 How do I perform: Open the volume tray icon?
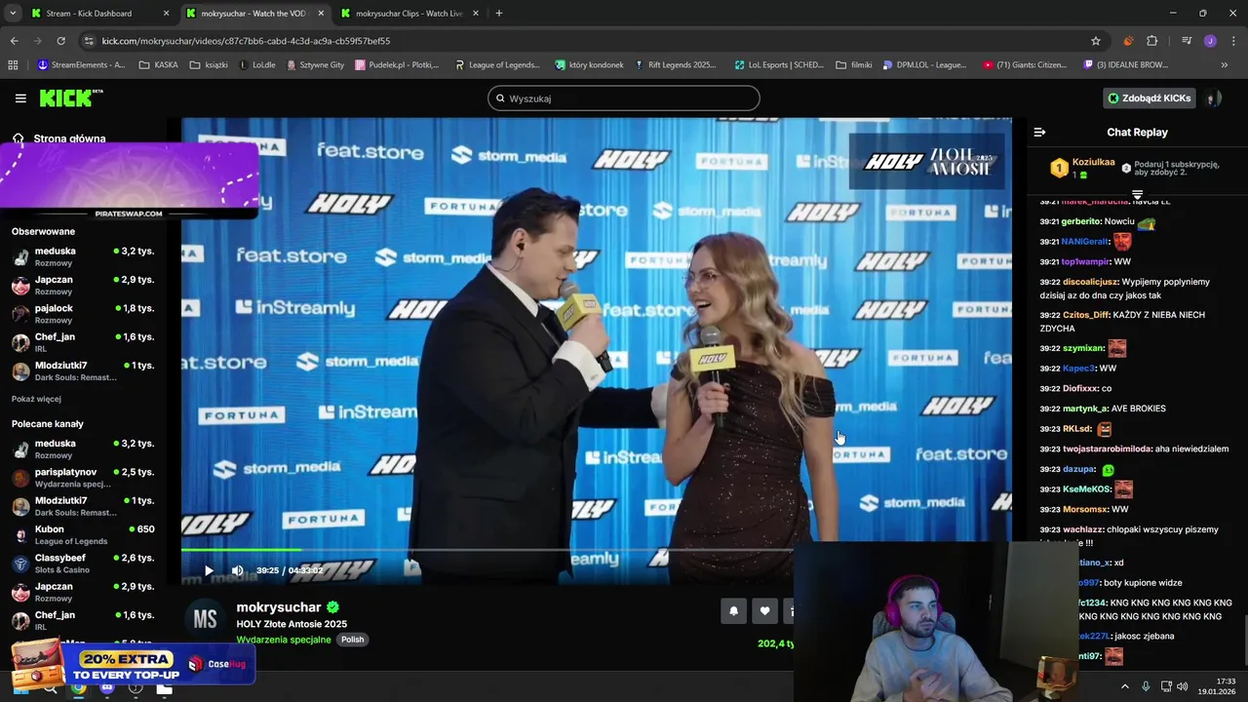1183,686
